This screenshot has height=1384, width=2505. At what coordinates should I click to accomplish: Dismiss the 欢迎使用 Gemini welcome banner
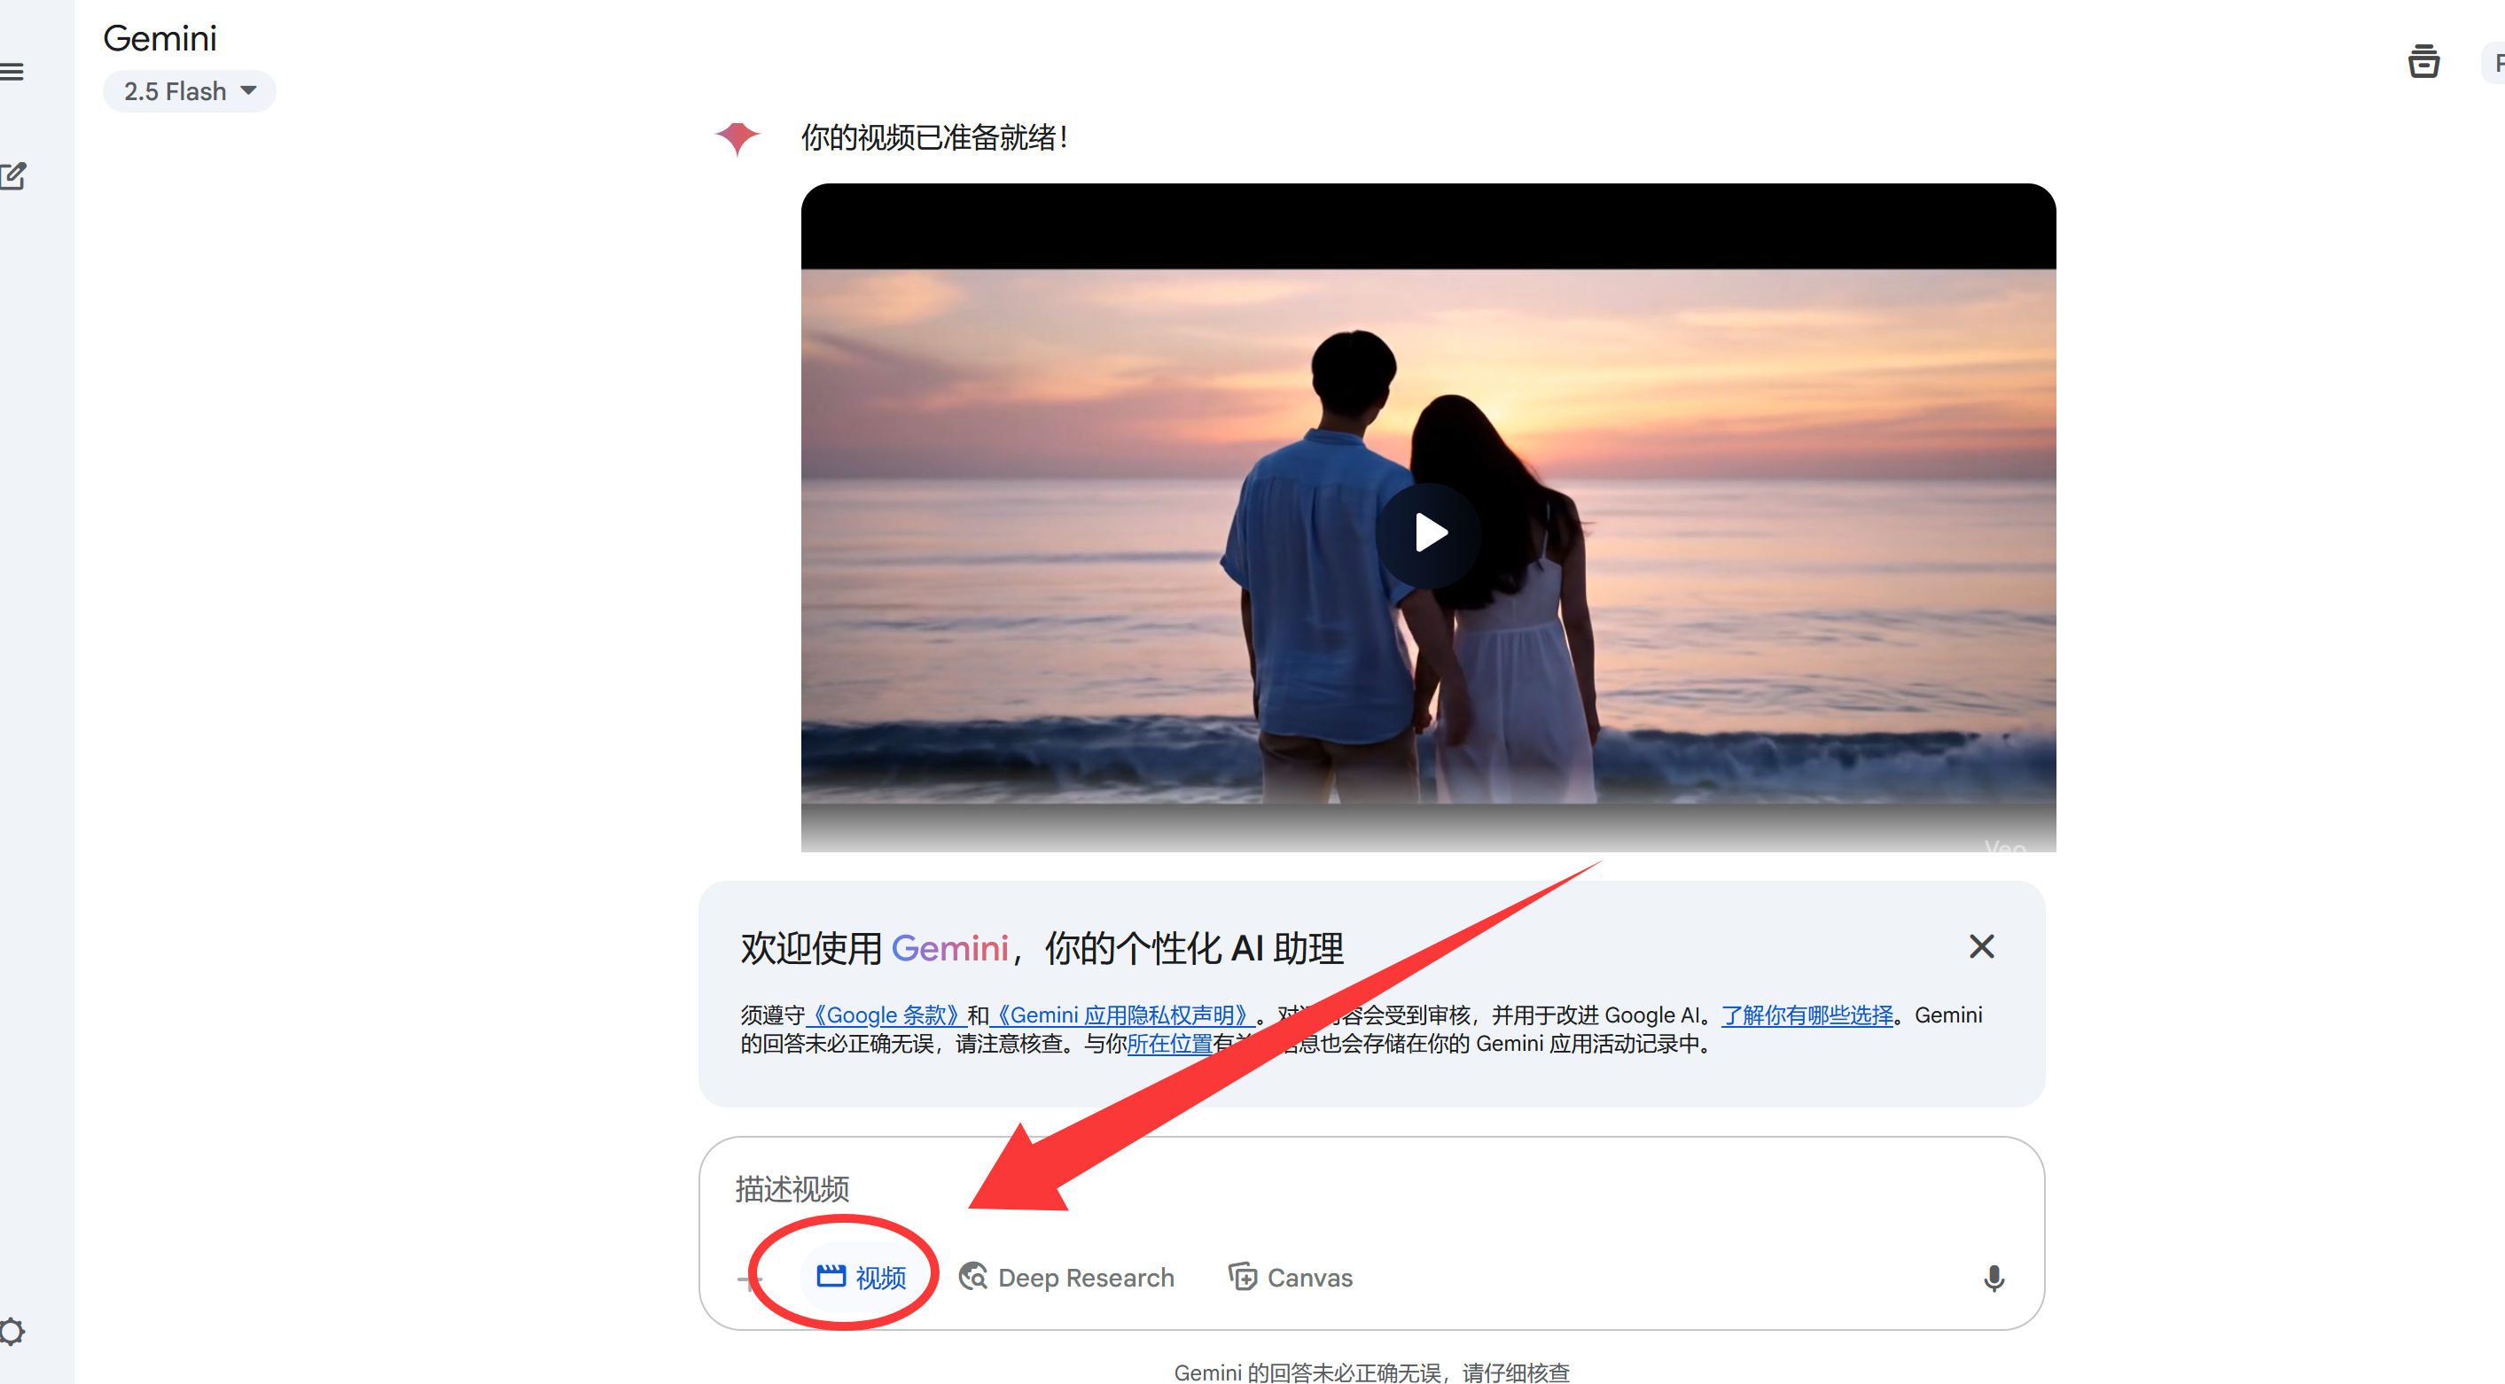1981,945
